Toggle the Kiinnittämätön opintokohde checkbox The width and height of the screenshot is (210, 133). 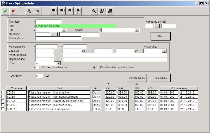click(x=96, y=68)
